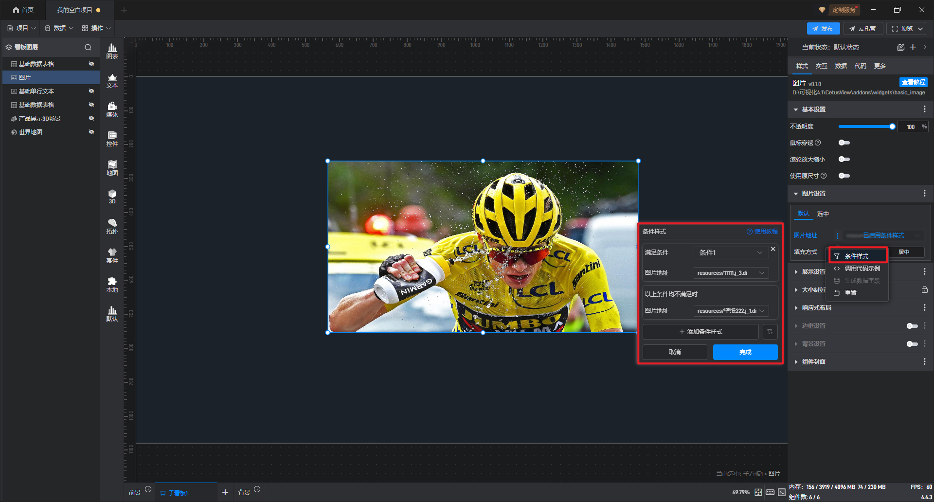The width and height of the screenshot is (934, 502).
Task: Click the 取消 button
Action: (675, 352)
